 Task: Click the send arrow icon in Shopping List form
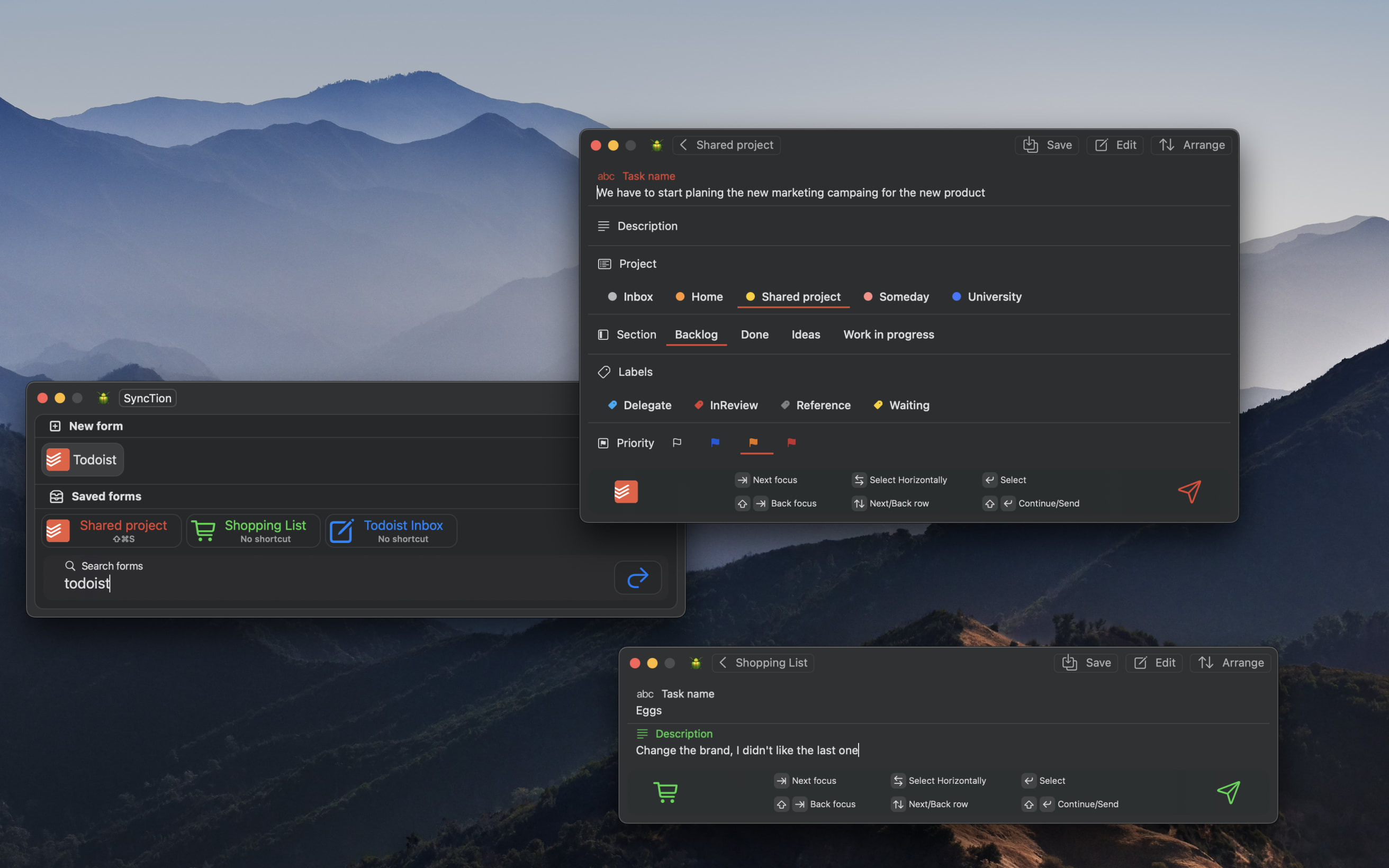1228,793
